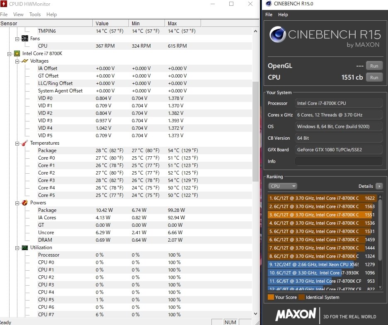Viewport: 388px width, 325px height.
Task: Select ranking entry 1 scoring 1622
Action: (322, 198)
